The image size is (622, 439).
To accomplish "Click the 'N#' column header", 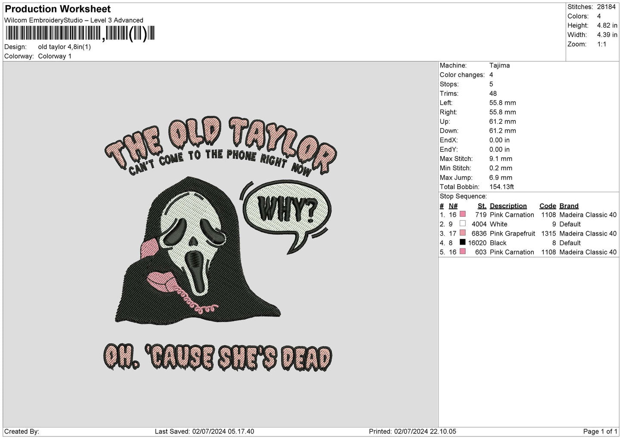I will coord(453,206).
